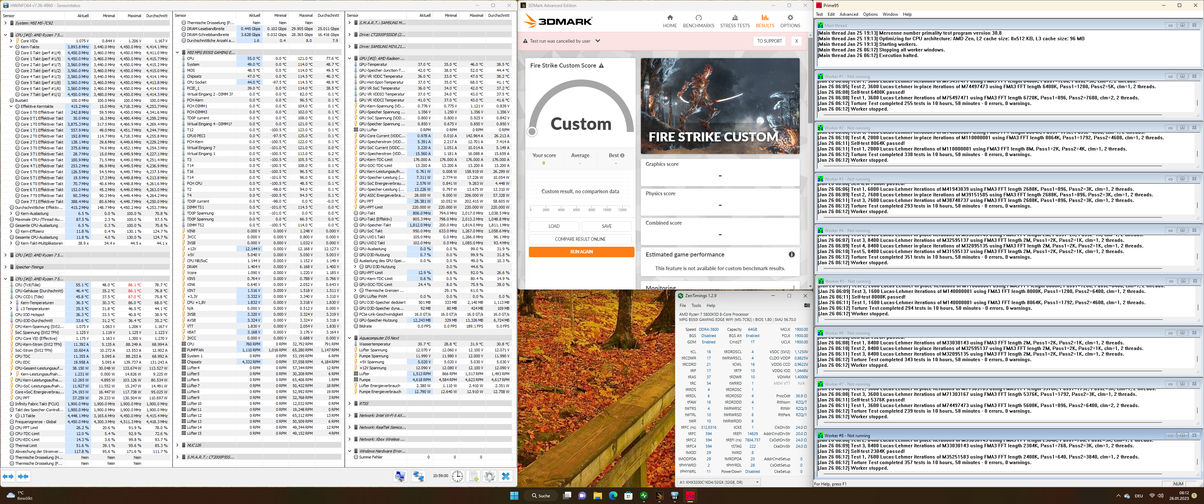
Task: Click COMPARE RESULT ONLINE button
Action: pyautogui.click(x=580, y=239)
